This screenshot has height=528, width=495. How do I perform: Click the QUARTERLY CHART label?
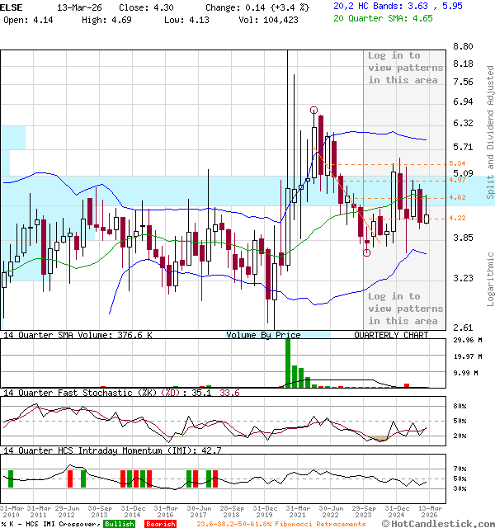click(x=391, y=335)
